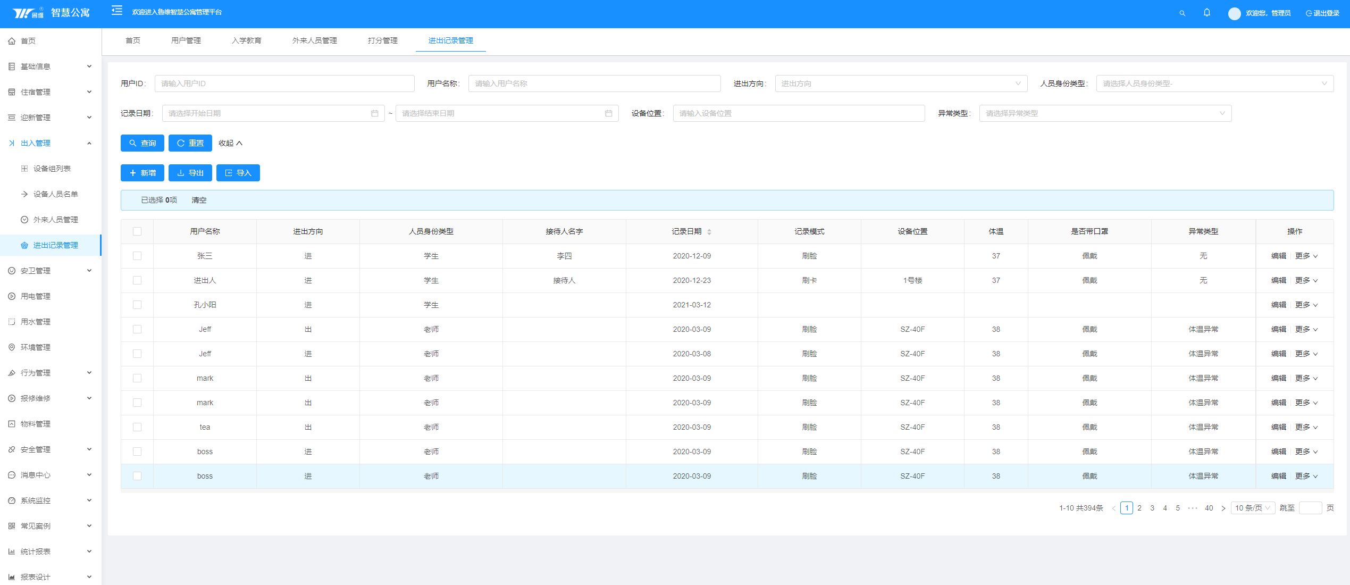Click the administrator avatar icon
Screen dimensions: 1350x585
coord(1234,13)
